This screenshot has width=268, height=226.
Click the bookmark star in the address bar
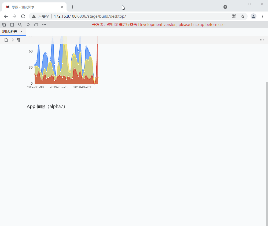(243, 16)
